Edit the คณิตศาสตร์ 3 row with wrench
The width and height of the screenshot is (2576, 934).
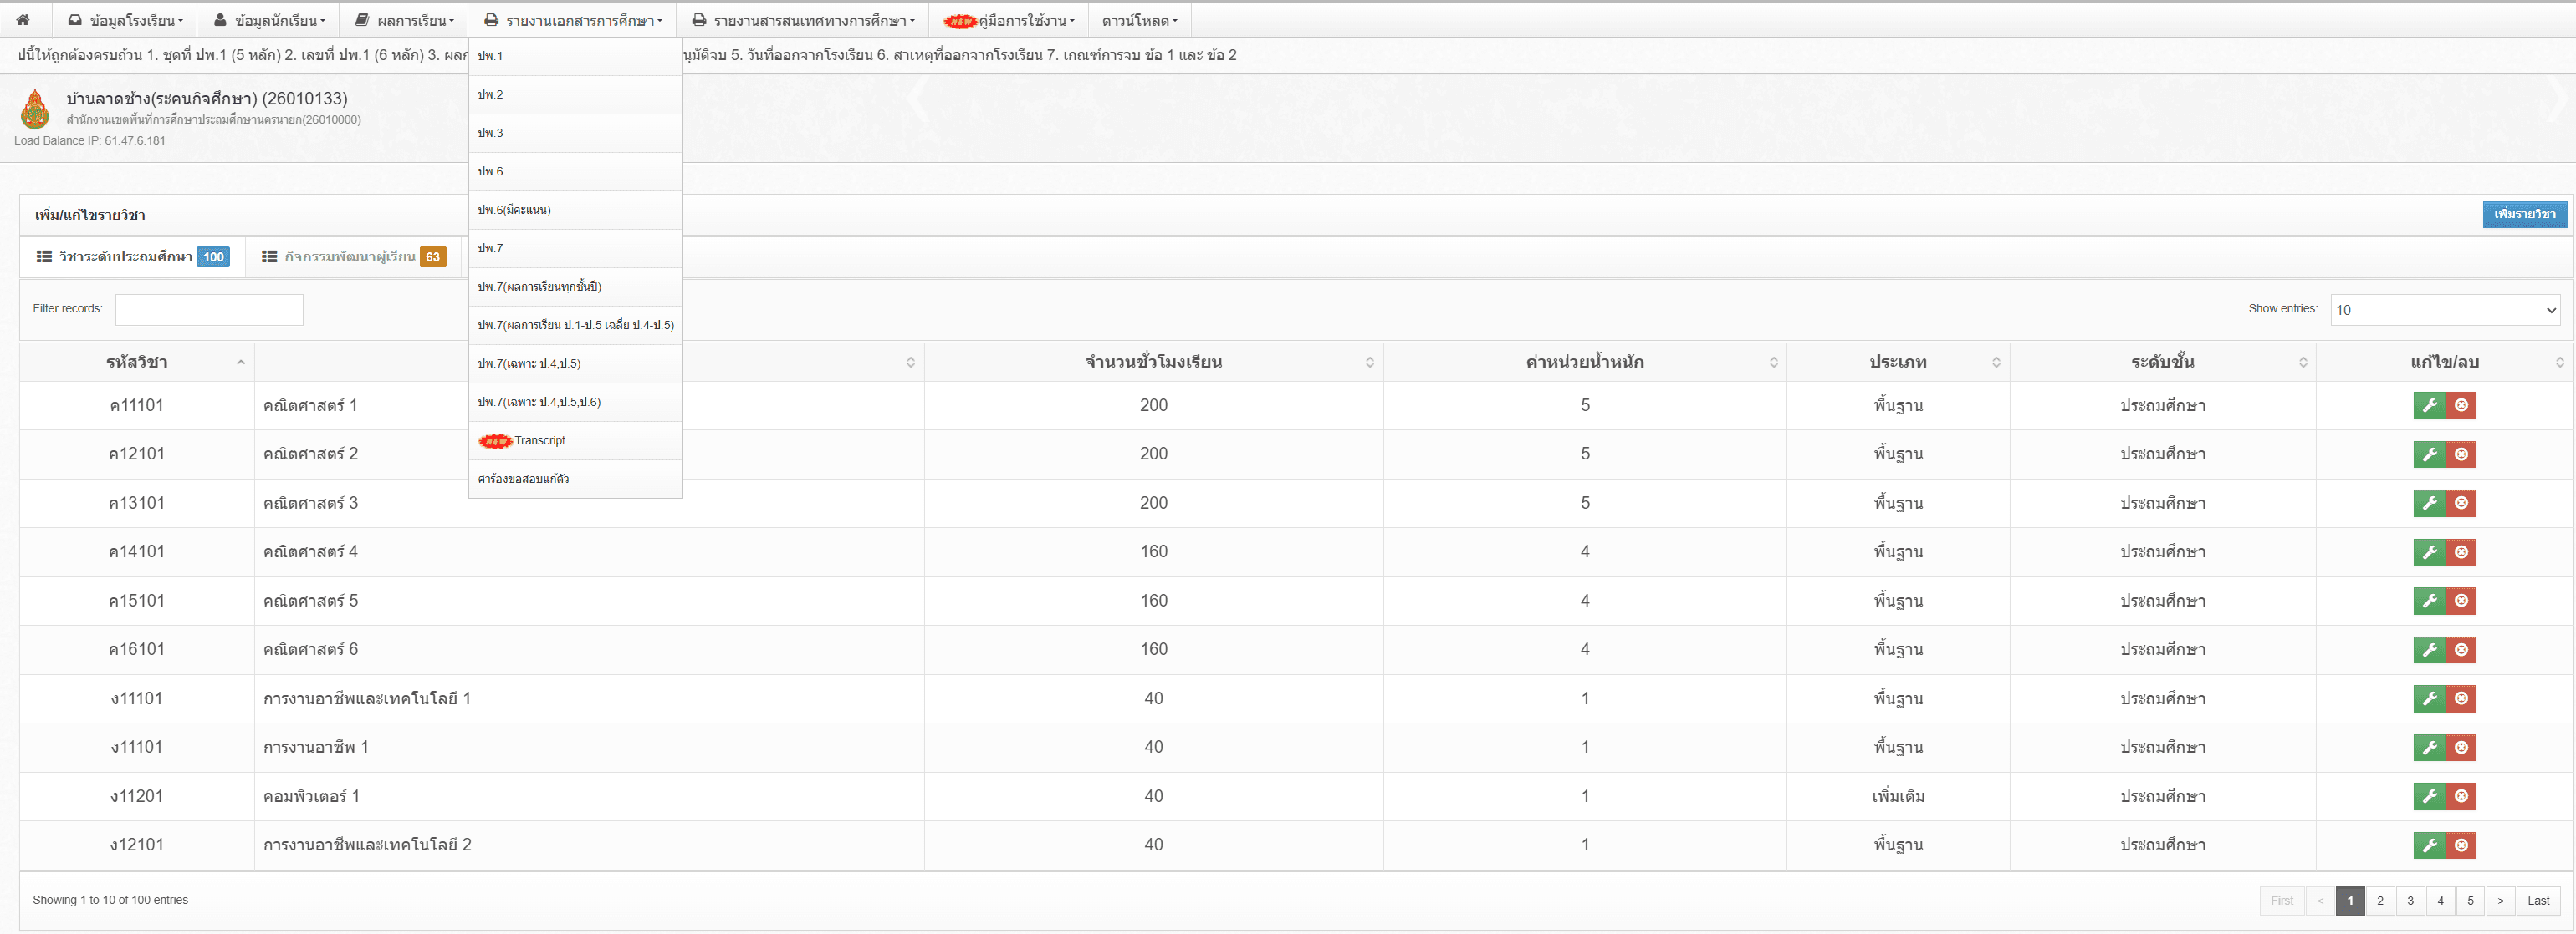(x=2429, y=504)
